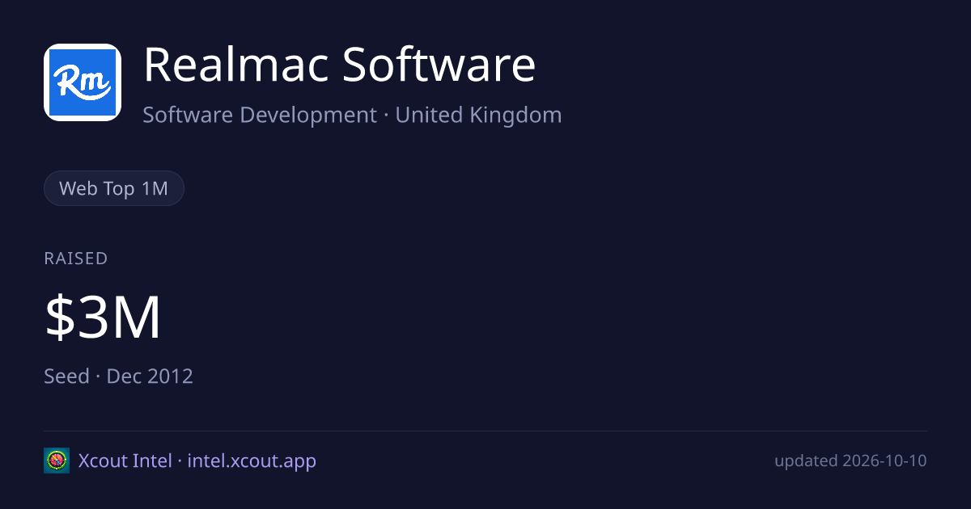Select the Web Top 1M badge
Screen dimensions: 971x509
pos(114,188)
